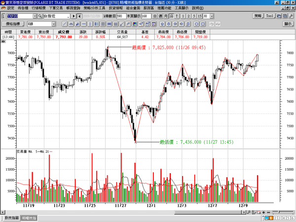Expand the TXF00 symbol dropdown
Viewport: 296px width, 222px height.
coord(35,16)
